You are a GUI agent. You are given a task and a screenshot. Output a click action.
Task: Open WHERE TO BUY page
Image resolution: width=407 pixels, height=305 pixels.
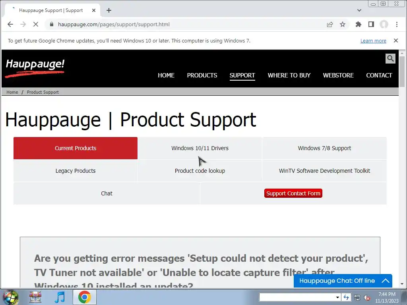(x=289, y=75)
